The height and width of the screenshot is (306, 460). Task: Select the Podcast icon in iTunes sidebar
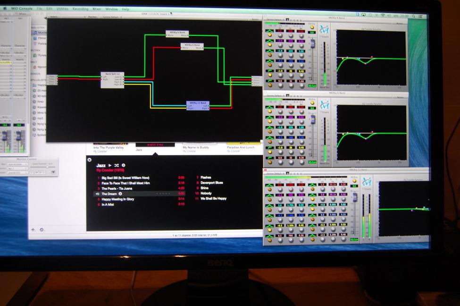pyautogui.click(x=35, y=44)
